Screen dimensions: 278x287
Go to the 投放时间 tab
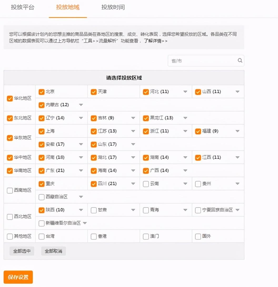[113, 7]
